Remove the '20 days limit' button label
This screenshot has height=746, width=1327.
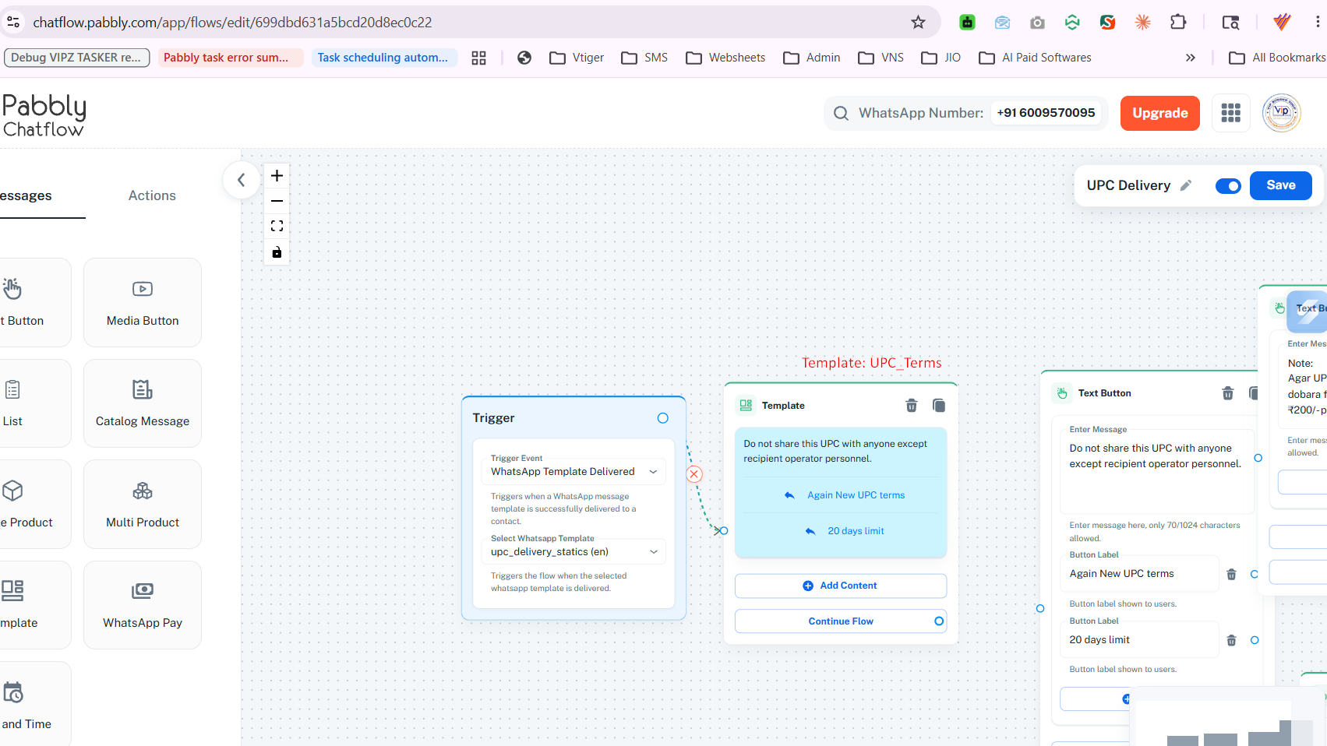1232,640
